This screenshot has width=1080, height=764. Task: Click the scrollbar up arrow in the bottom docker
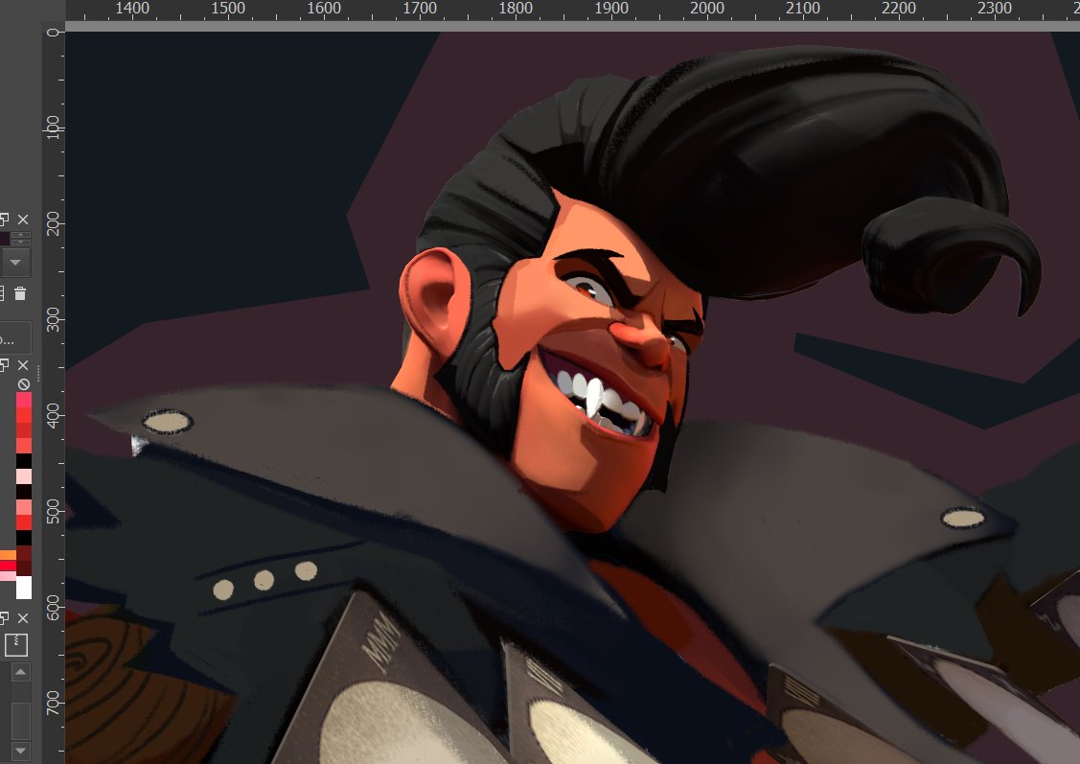pyautogui.click(x=21, y=672)
